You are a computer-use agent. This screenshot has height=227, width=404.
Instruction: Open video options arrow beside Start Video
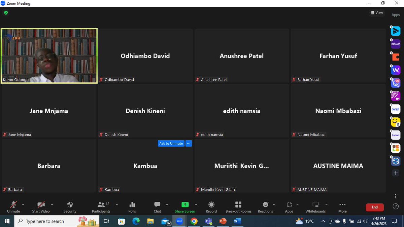(52, 204)
